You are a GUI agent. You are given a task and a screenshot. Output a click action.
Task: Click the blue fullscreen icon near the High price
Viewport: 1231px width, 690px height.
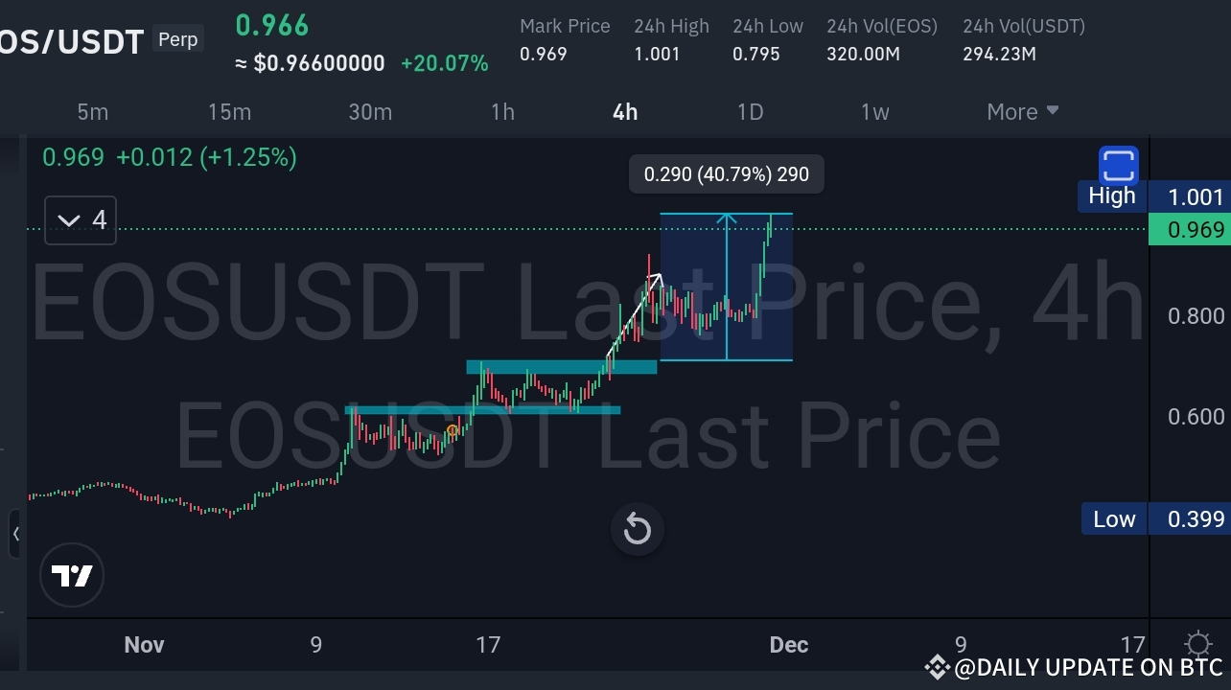pyautogui.click(x=1118, y=164)
